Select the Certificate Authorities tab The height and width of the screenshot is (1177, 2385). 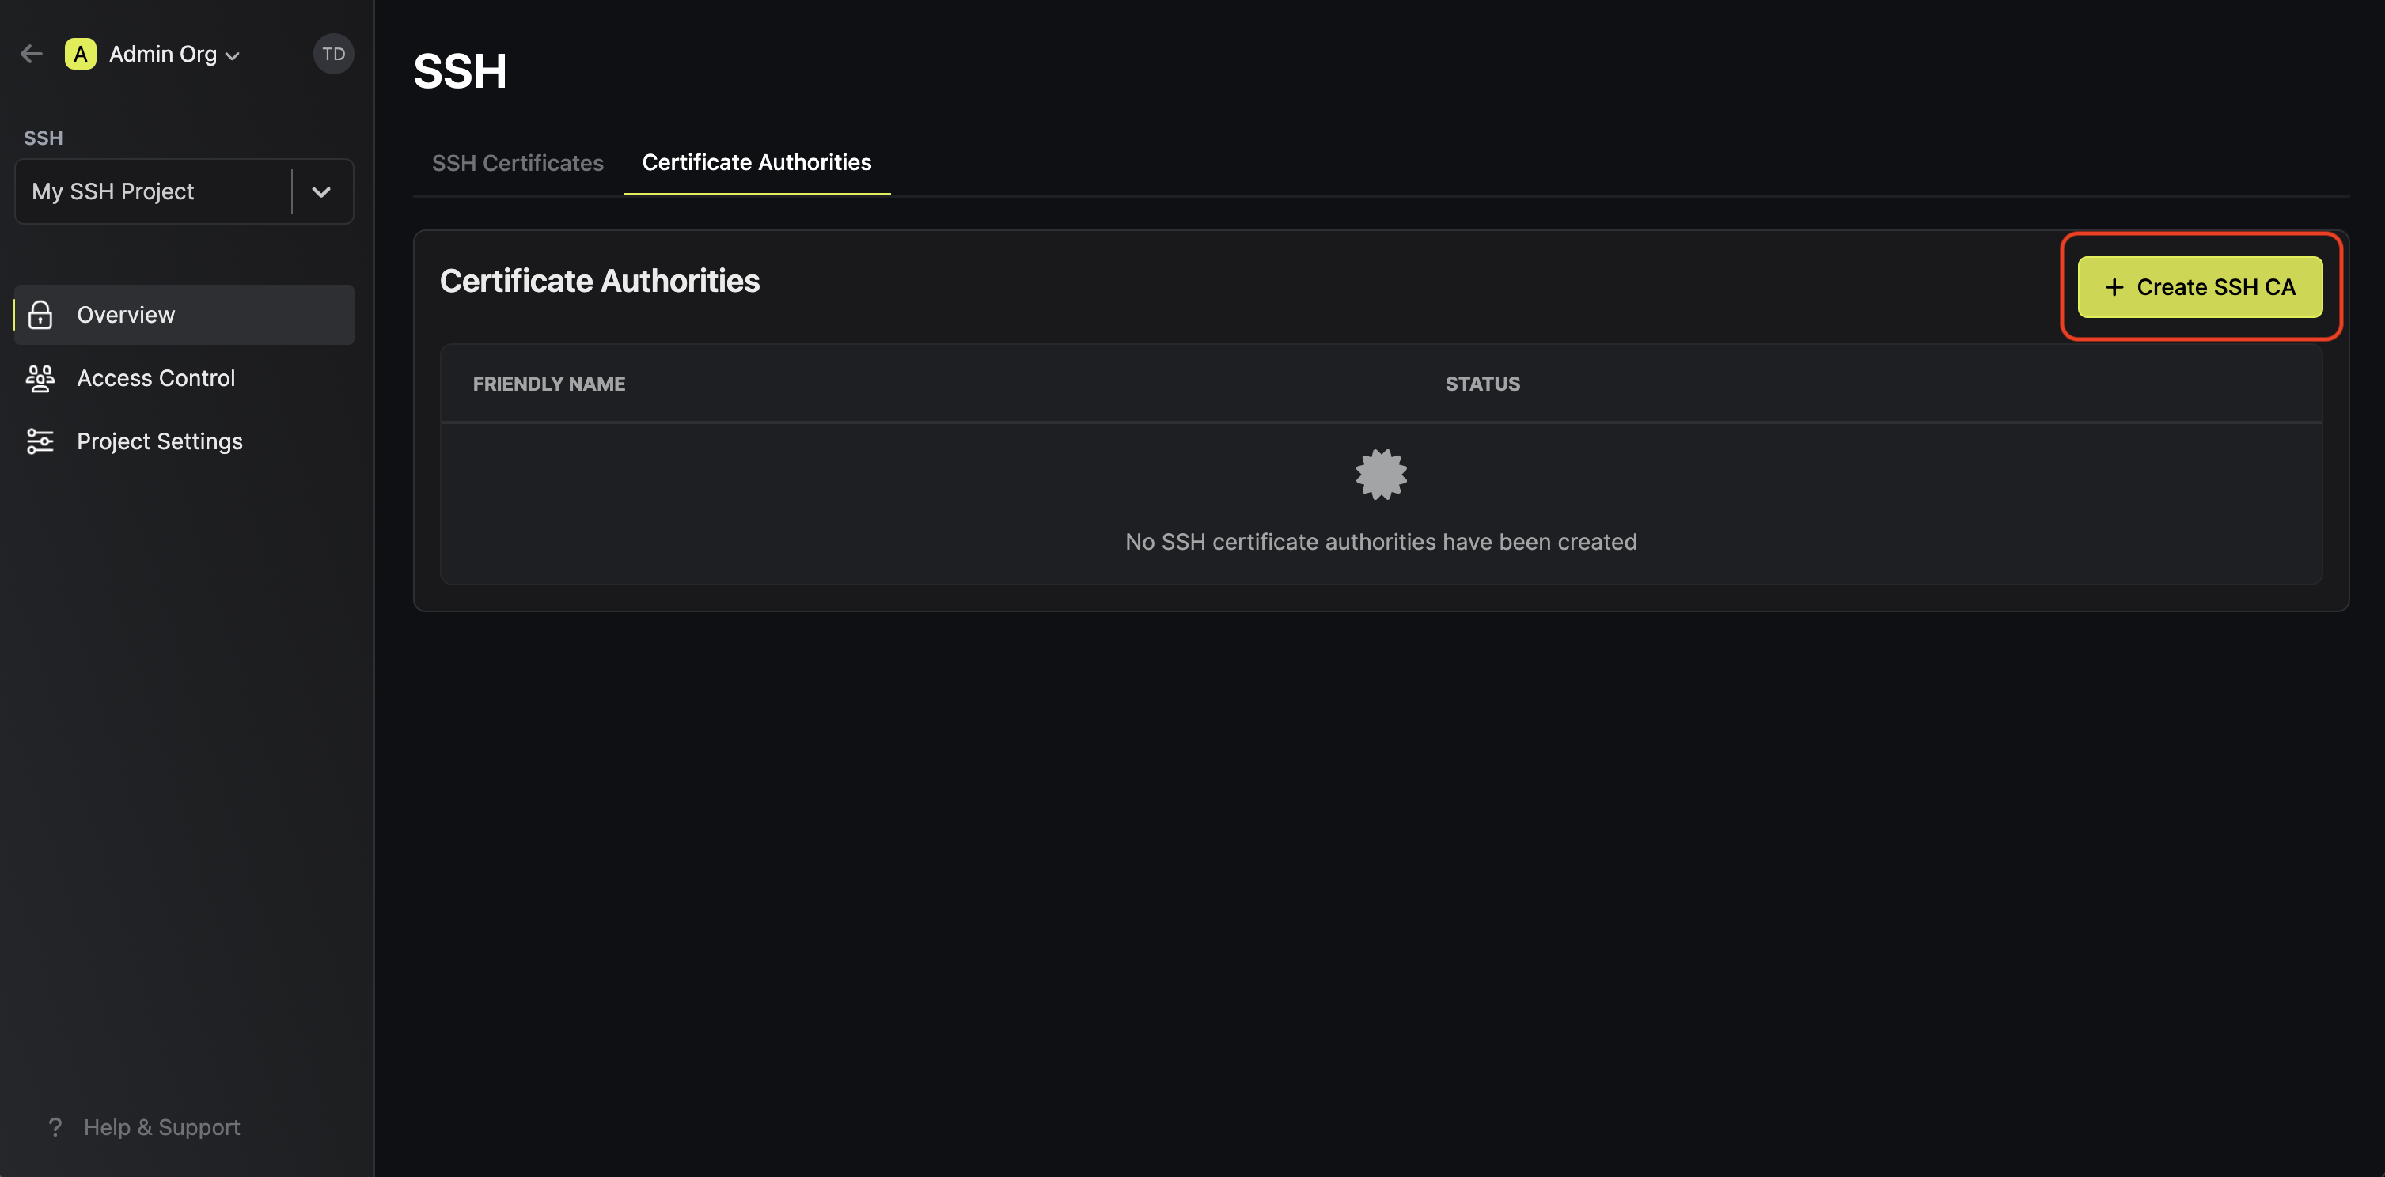(x=756, y=162)
